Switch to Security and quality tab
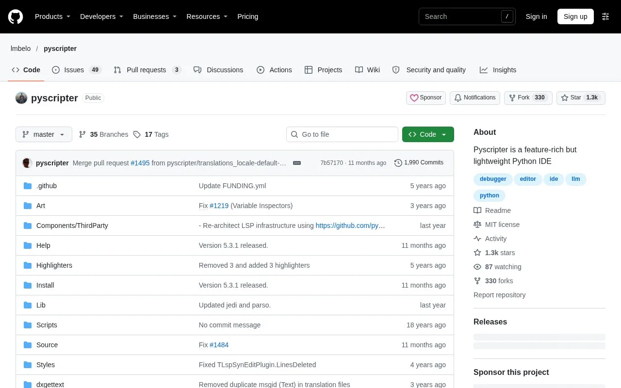This screenshot has height=388, width=621. coord(429,70)
